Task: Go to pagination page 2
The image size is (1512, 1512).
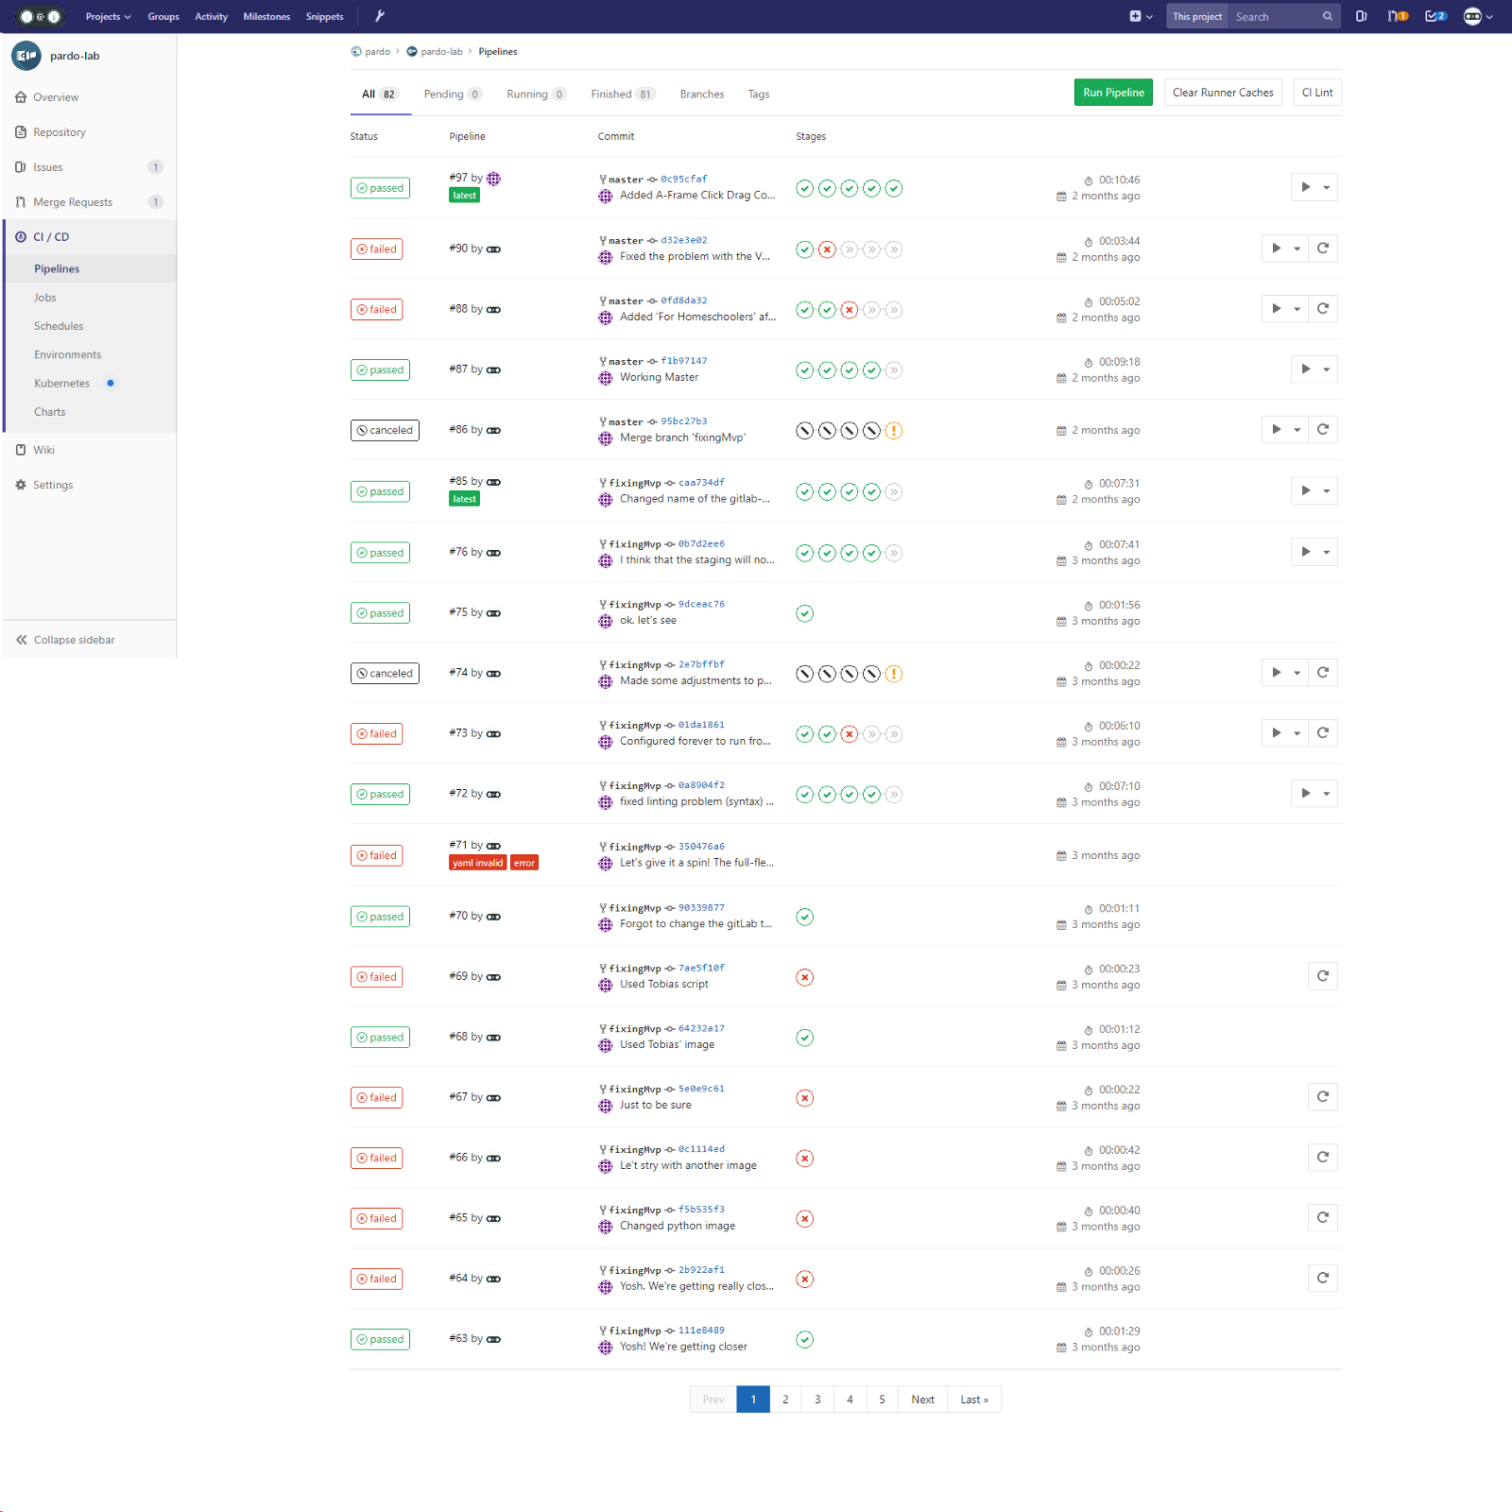Action: click(785, 1400)
